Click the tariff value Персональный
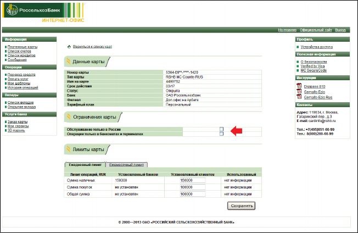358x233 pixels. click(178, 104)
